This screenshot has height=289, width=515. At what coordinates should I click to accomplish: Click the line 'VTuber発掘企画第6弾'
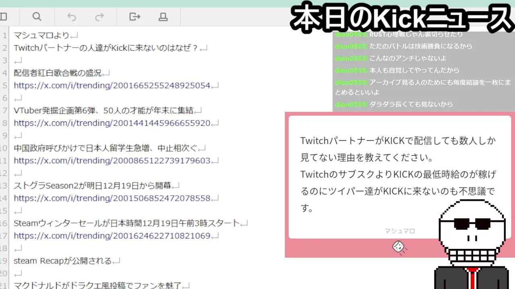pyautogui.click(x=103, y=110)
